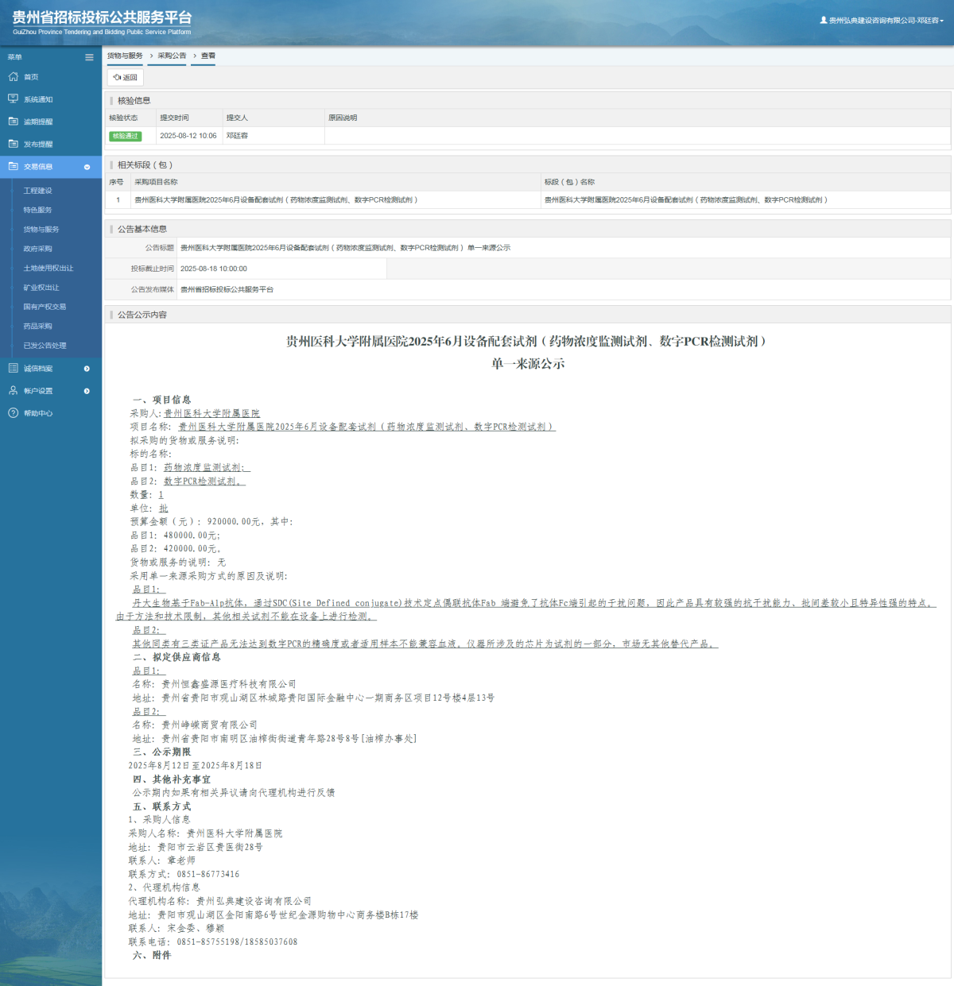Select 货物与服务 in the sidebar menu
The width and height of the screenshot is (954, 986).
click(41, 229)
